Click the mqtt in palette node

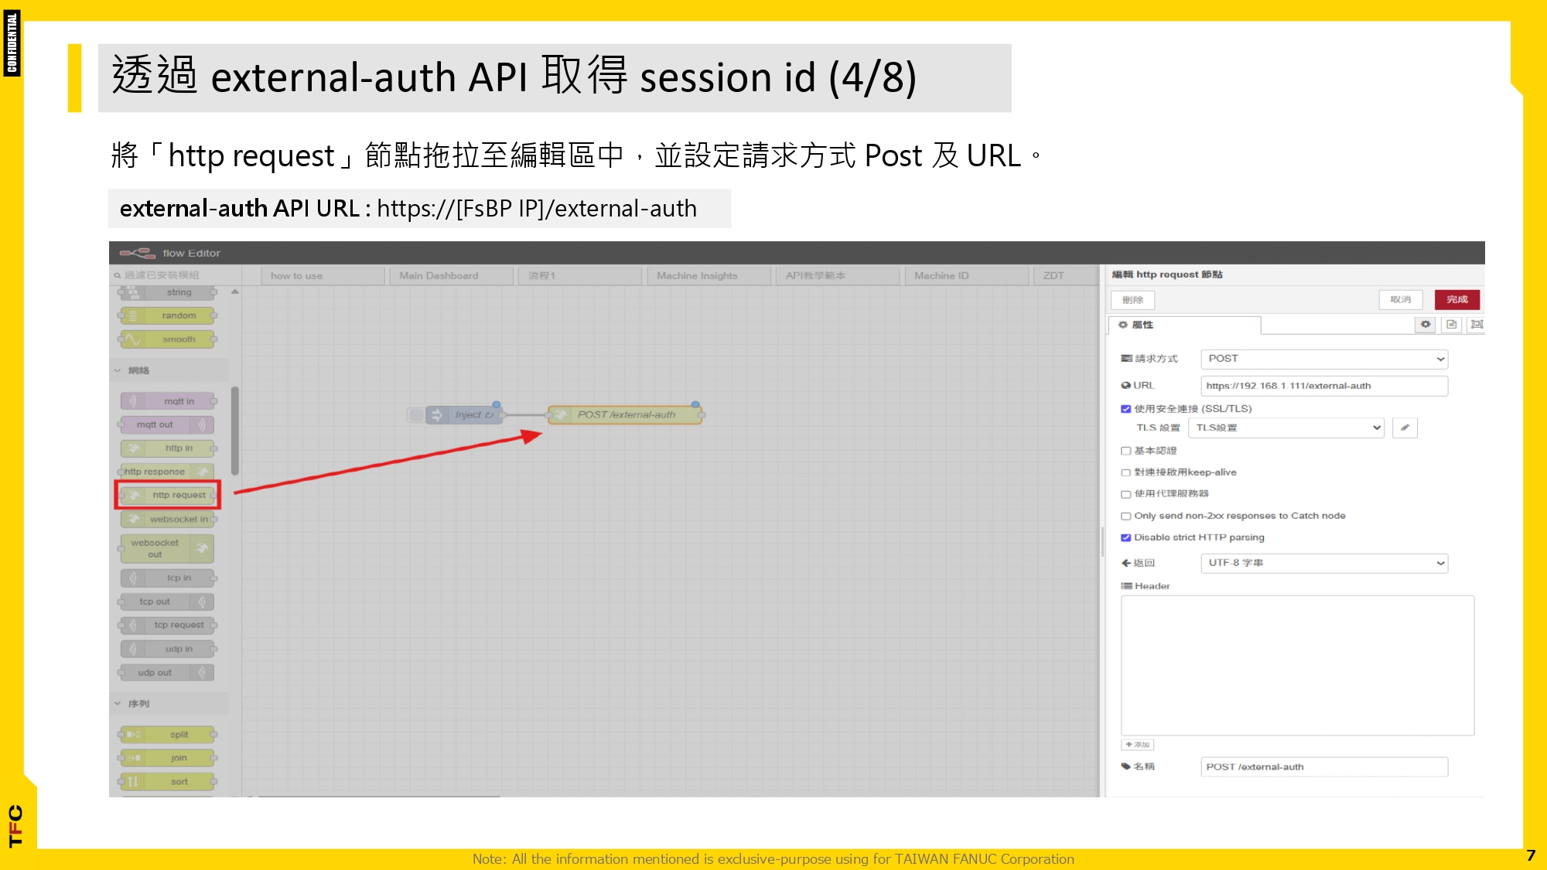tap(169, 401)
